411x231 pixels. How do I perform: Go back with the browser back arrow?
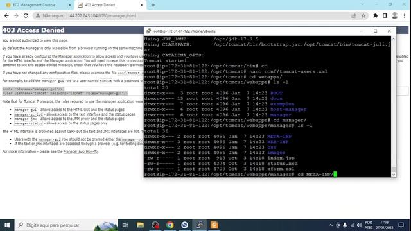coord(6,15)
